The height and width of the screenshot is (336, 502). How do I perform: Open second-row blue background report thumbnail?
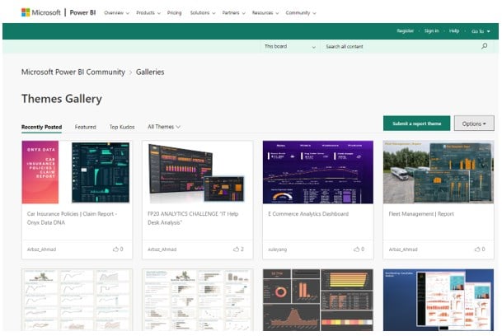coord(439,300)
